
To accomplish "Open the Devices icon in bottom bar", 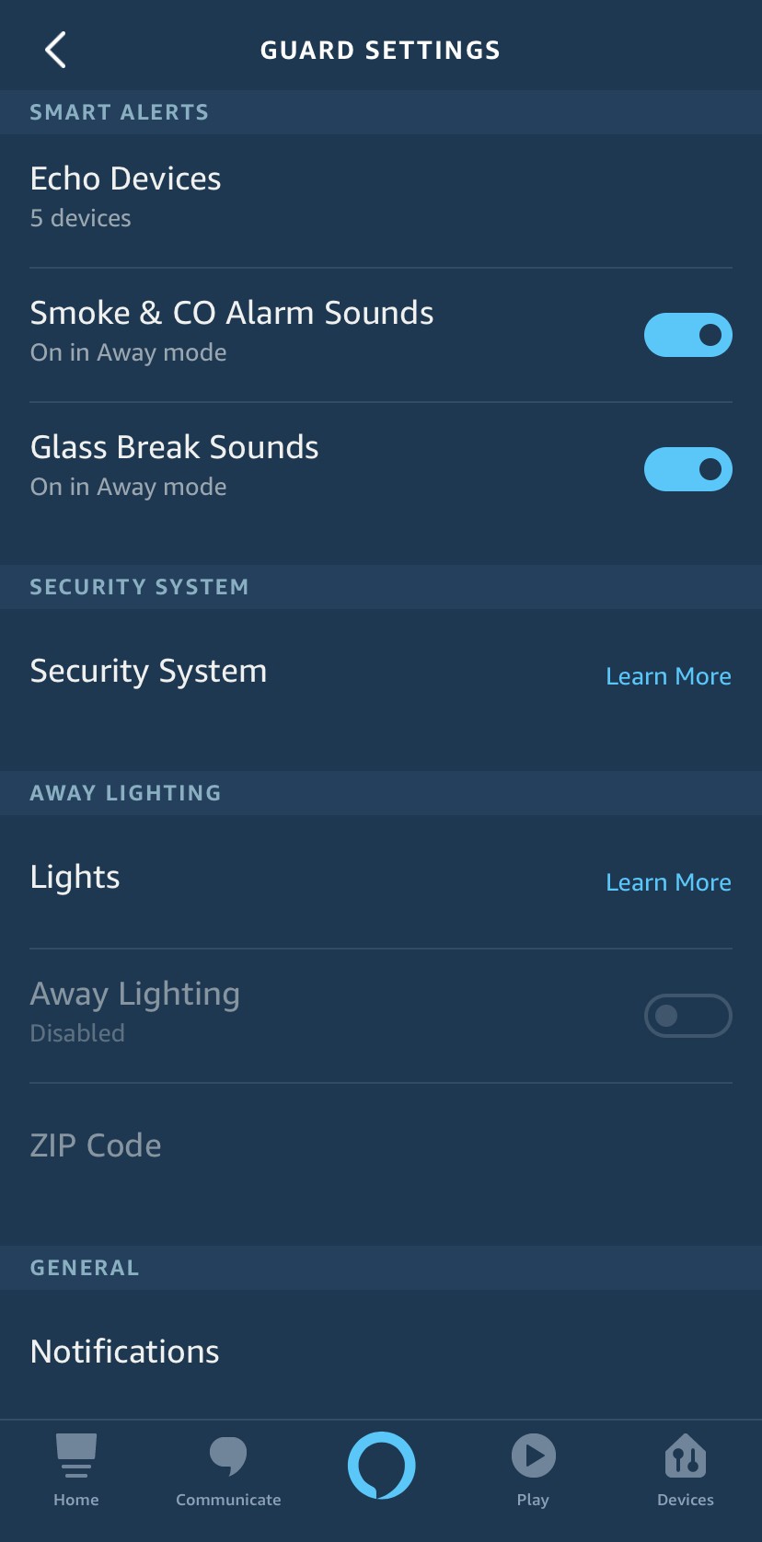I will (x=685, y=1456).
